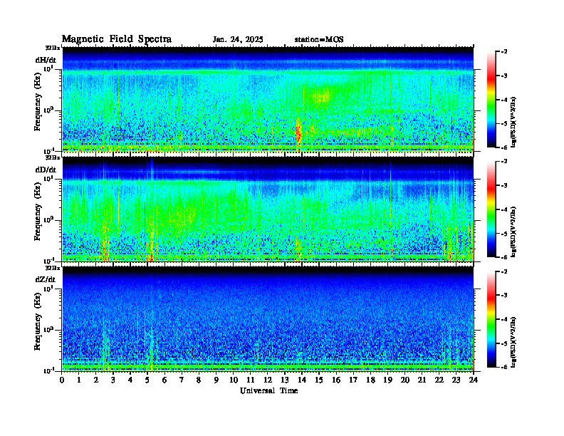Click the "-3" value on dD/dt color scale

pos(504,186)
